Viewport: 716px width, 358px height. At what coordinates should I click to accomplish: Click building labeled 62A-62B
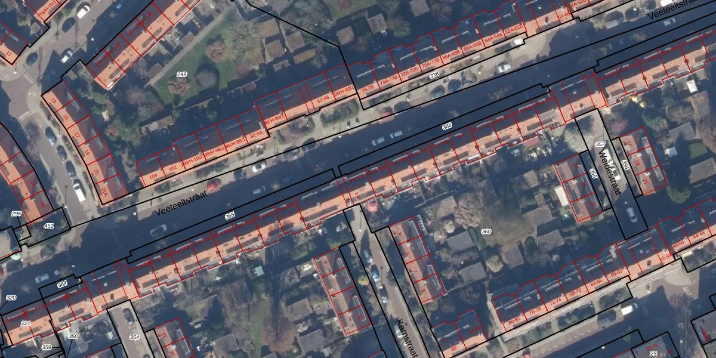pyautogui.click(x=514, y=27)
